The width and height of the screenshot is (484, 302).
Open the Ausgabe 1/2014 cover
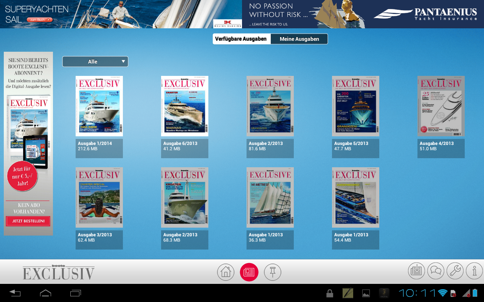pyautogui.click(x=99, y=106)
